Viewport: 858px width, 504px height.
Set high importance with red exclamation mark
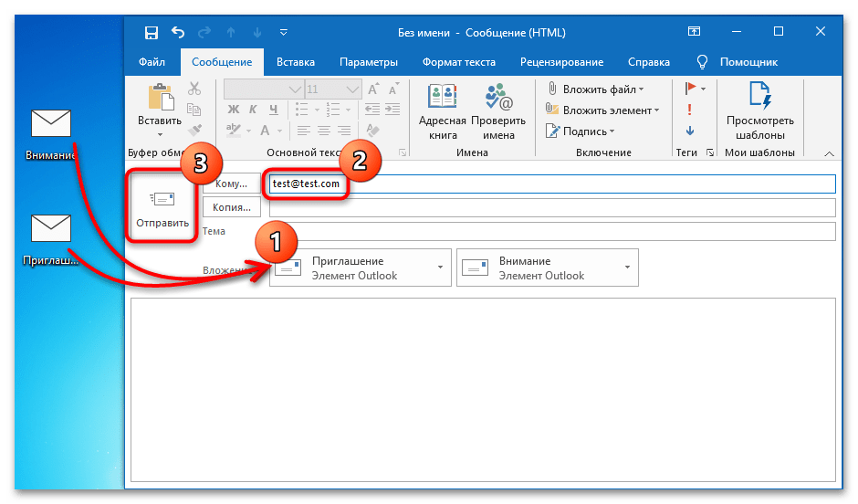click(x=690, y=109)
